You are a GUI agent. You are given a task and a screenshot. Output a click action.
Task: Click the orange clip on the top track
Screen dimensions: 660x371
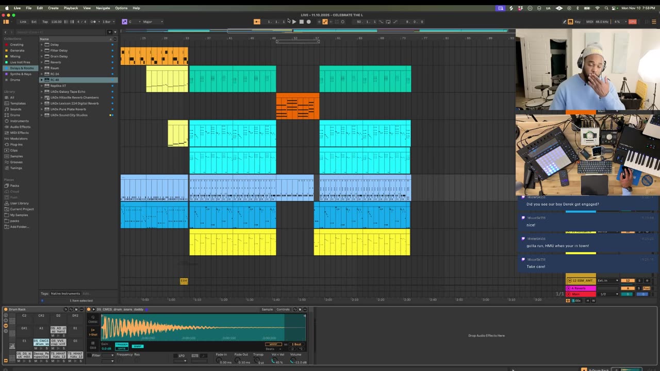154,56
